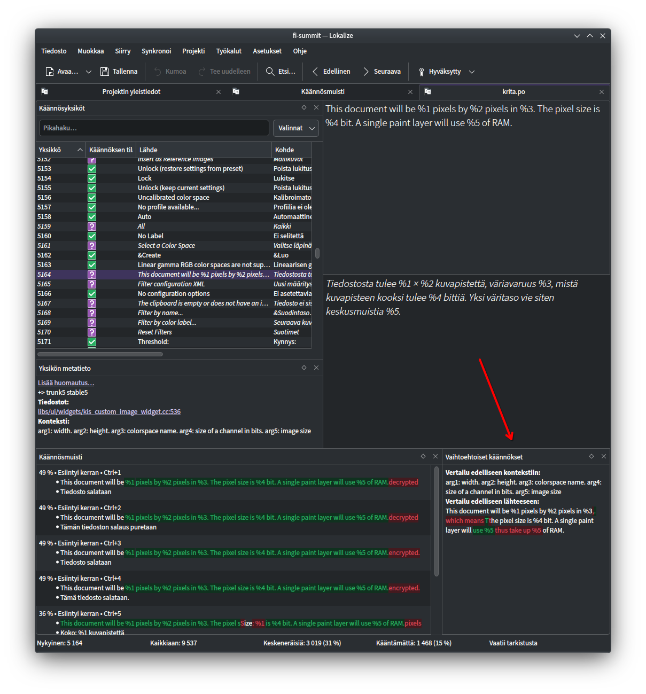Open the kis_custom_image_widget.cc:536 file link

[x=109, y=412]
